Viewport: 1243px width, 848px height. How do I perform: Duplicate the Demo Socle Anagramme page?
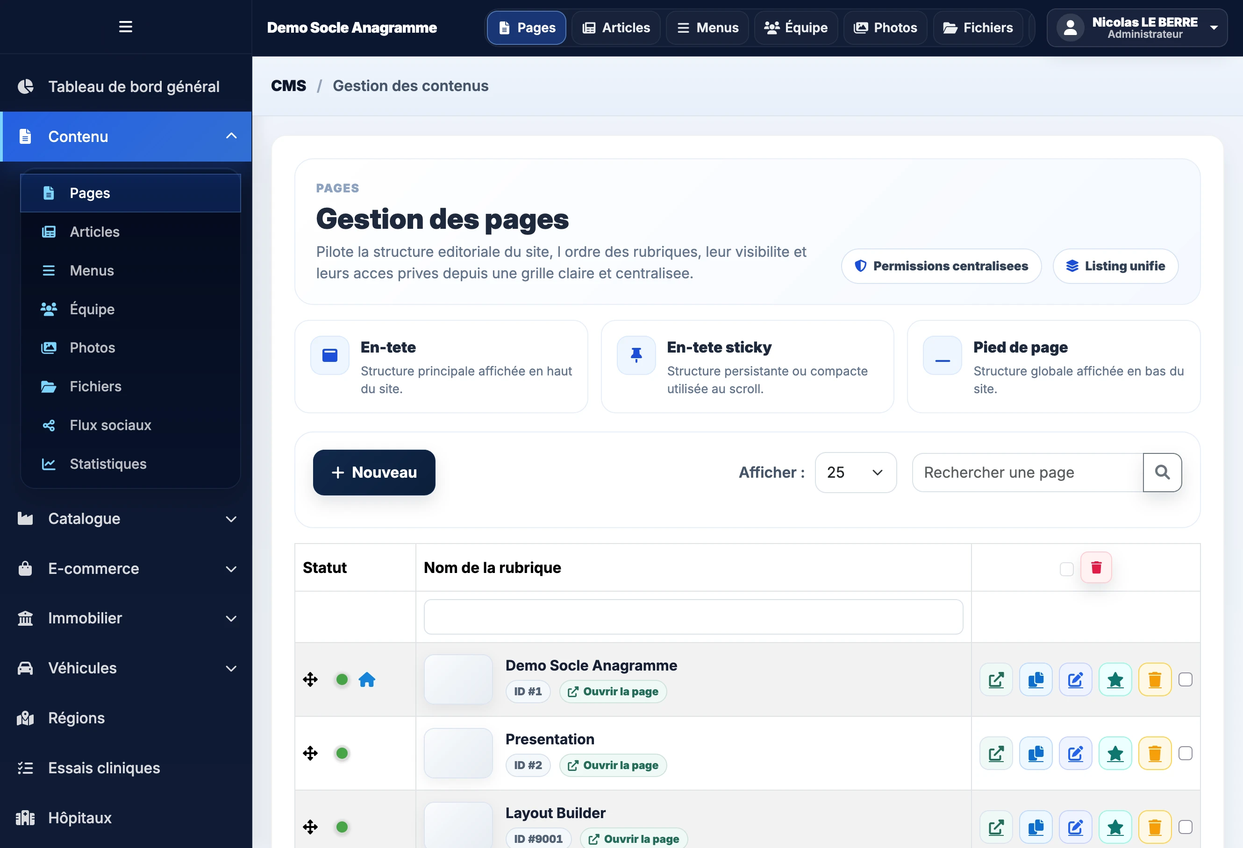point(1036,680)
